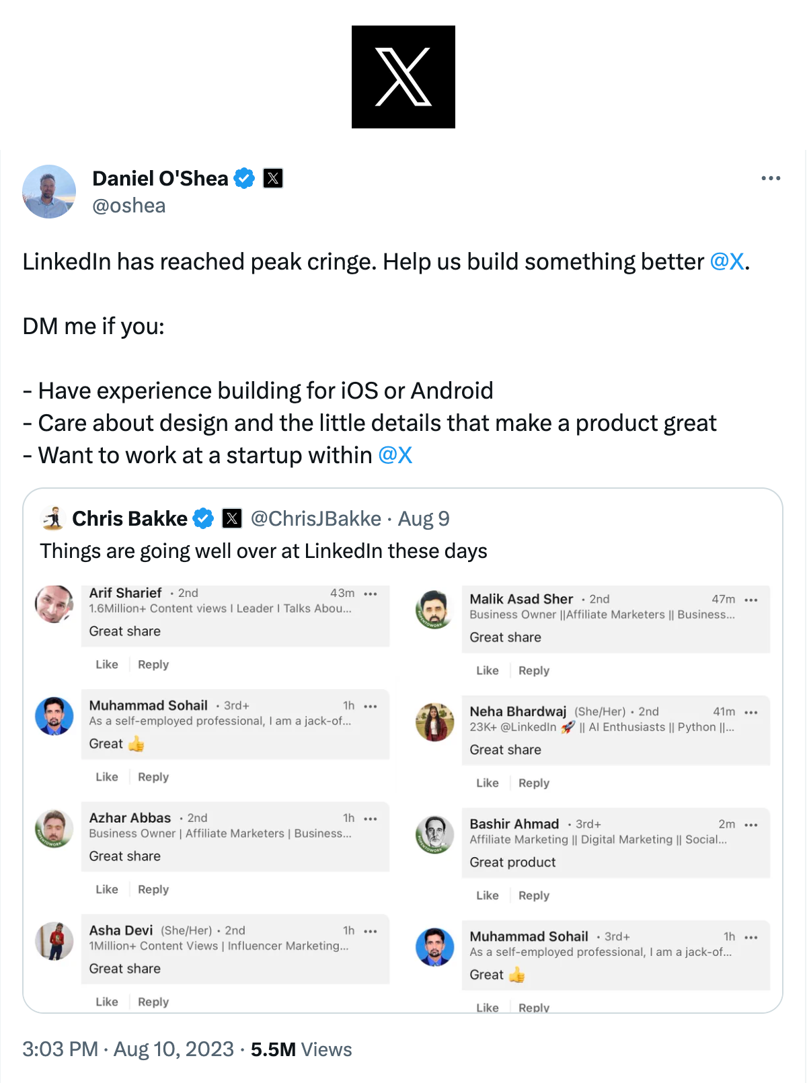Click the tweet timestamp 3:03 PM Aug 10, 2023
This screenshot has width=807, height=1083.
pos(128,1049)
